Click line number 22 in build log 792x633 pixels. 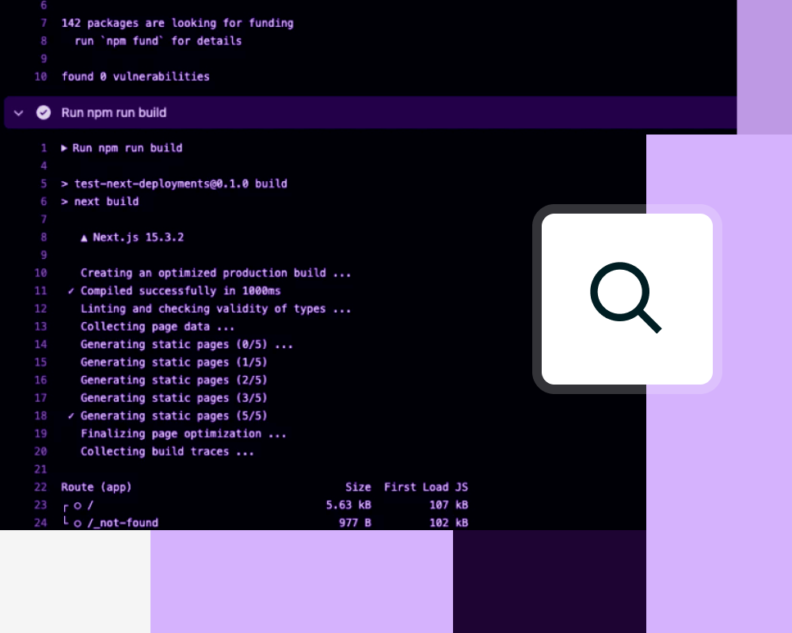coord(40,487)
